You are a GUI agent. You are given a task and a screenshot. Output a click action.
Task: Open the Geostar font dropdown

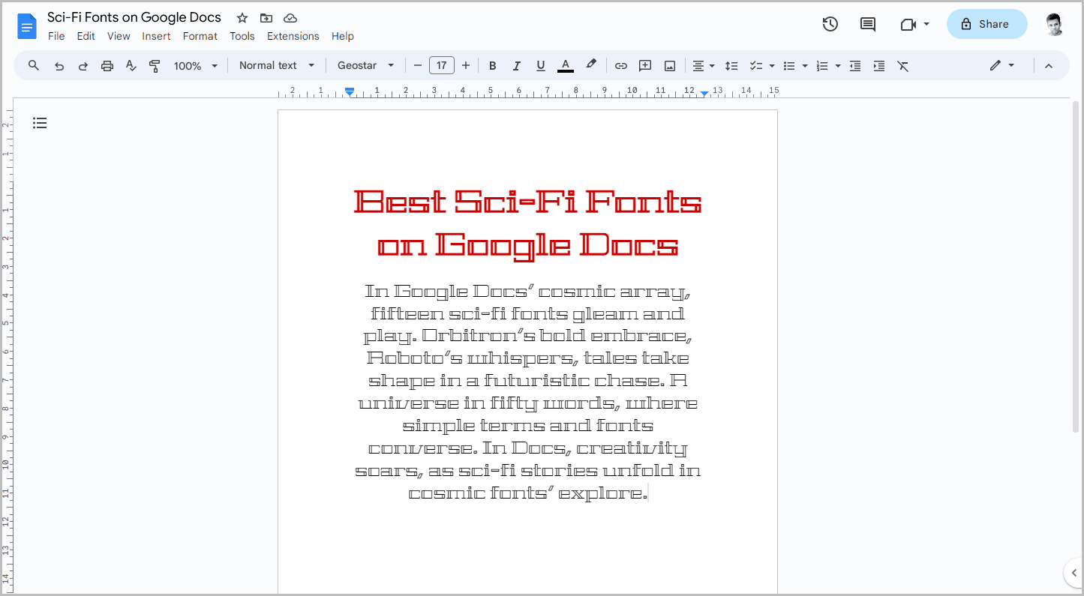(365, 65)
